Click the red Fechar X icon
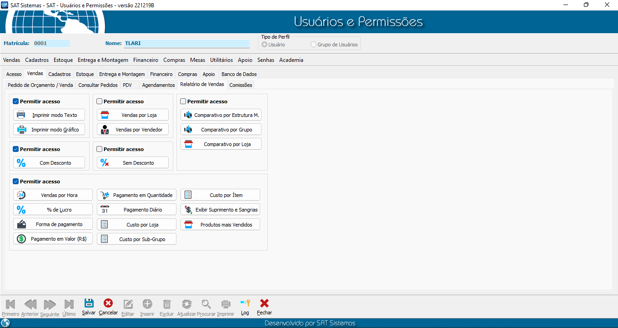The height and width of the screenshot is (328, 618). click(264, 303)
